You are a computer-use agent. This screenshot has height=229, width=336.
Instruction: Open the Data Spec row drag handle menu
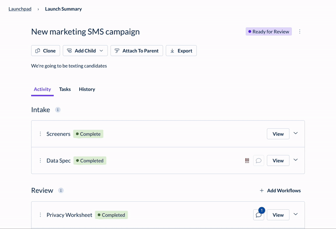tap(40, 161)
